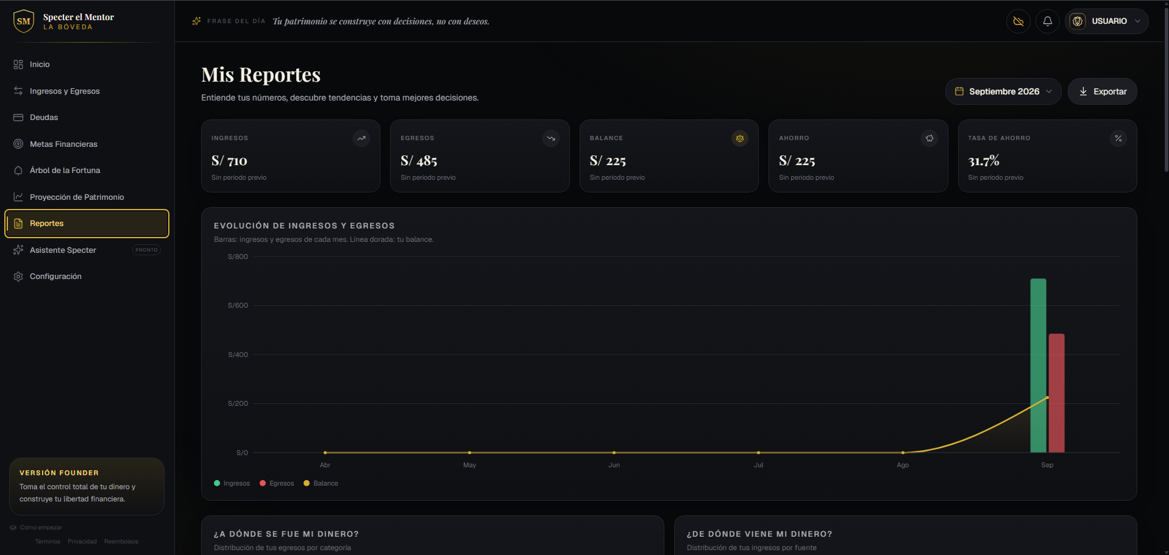Click the ¿De dónde viene mi dinero? heading

pyautogui.click(x=759, y=534)
